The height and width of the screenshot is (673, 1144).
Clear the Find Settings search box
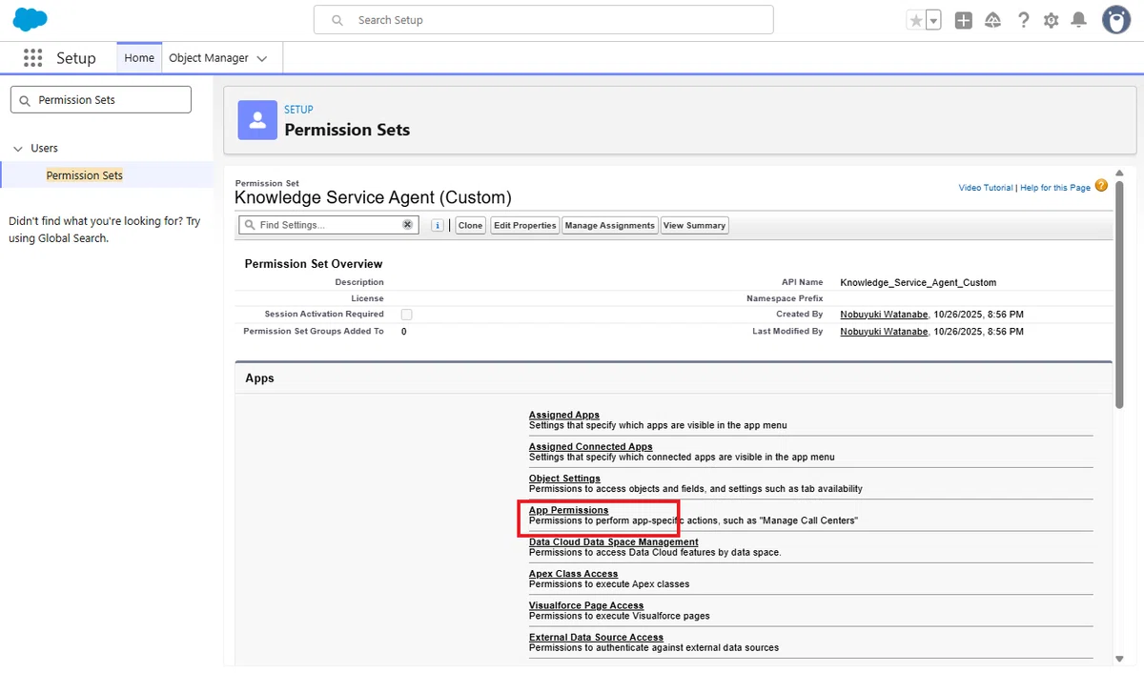[407, 225]
